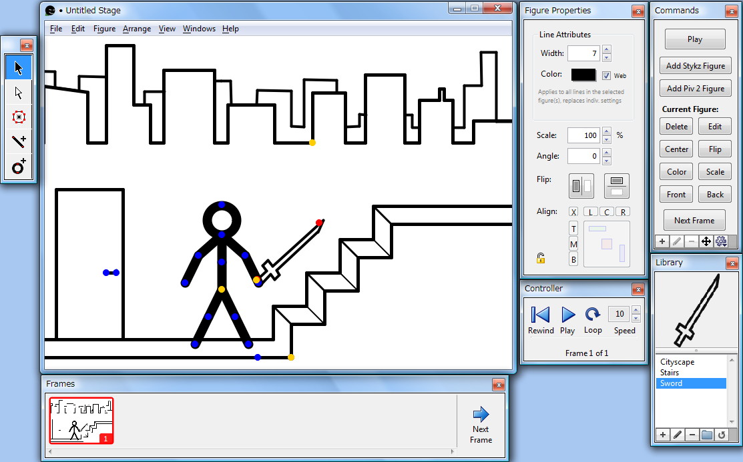Increase Angle with up stepper arrow
The image size is (743, 462).
pyautogui.click(x=607, y=152)
